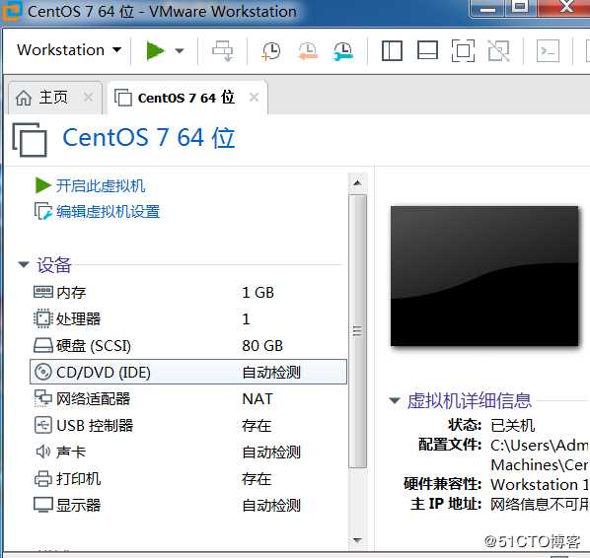The width and height of the screenshot is (590, 558).
Task: Click the virtual machine screen thumbnail
Action: click(x=484, y=276)
